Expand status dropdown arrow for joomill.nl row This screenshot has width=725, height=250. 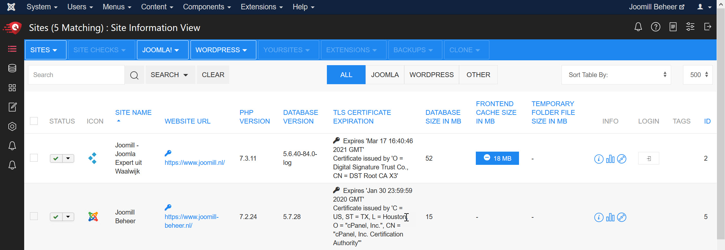coord(68,158)
